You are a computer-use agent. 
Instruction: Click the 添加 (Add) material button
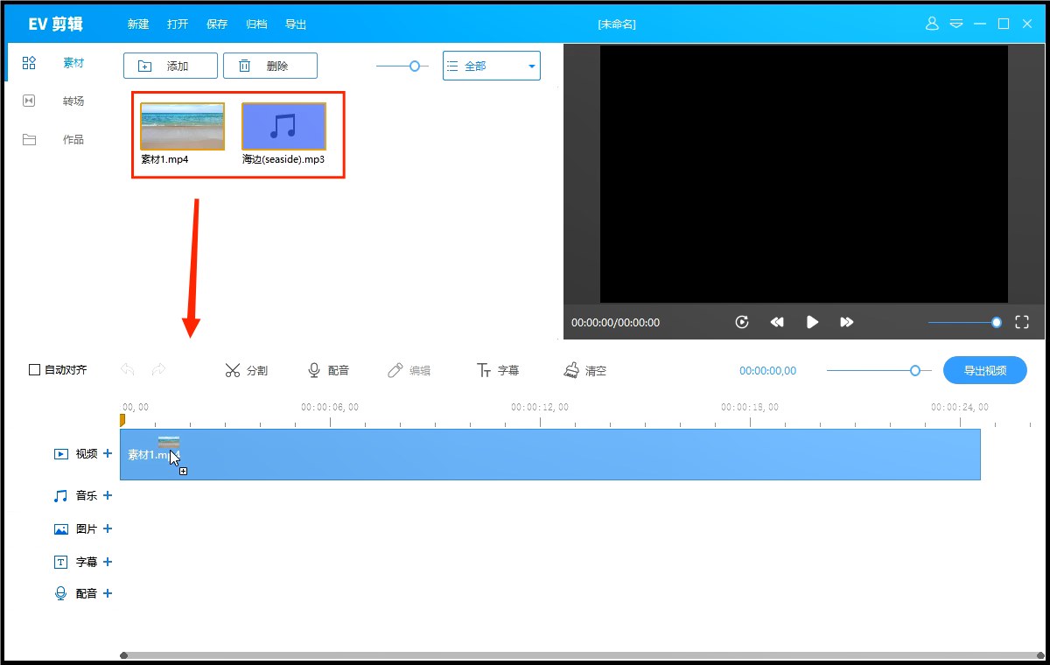coord(170,65)
